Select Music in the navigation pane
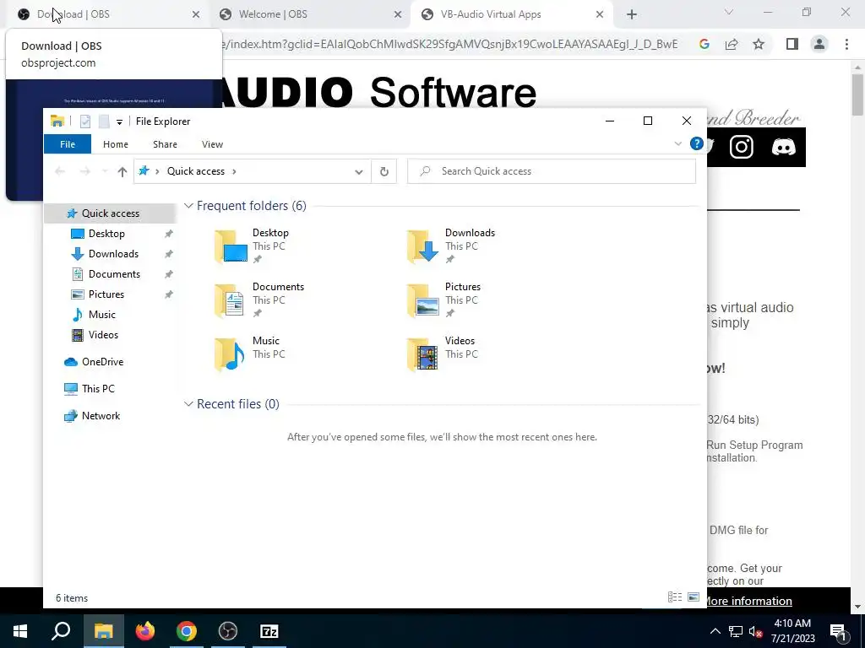The height and width of the screenshot is (648, 865). pos(102,315)
